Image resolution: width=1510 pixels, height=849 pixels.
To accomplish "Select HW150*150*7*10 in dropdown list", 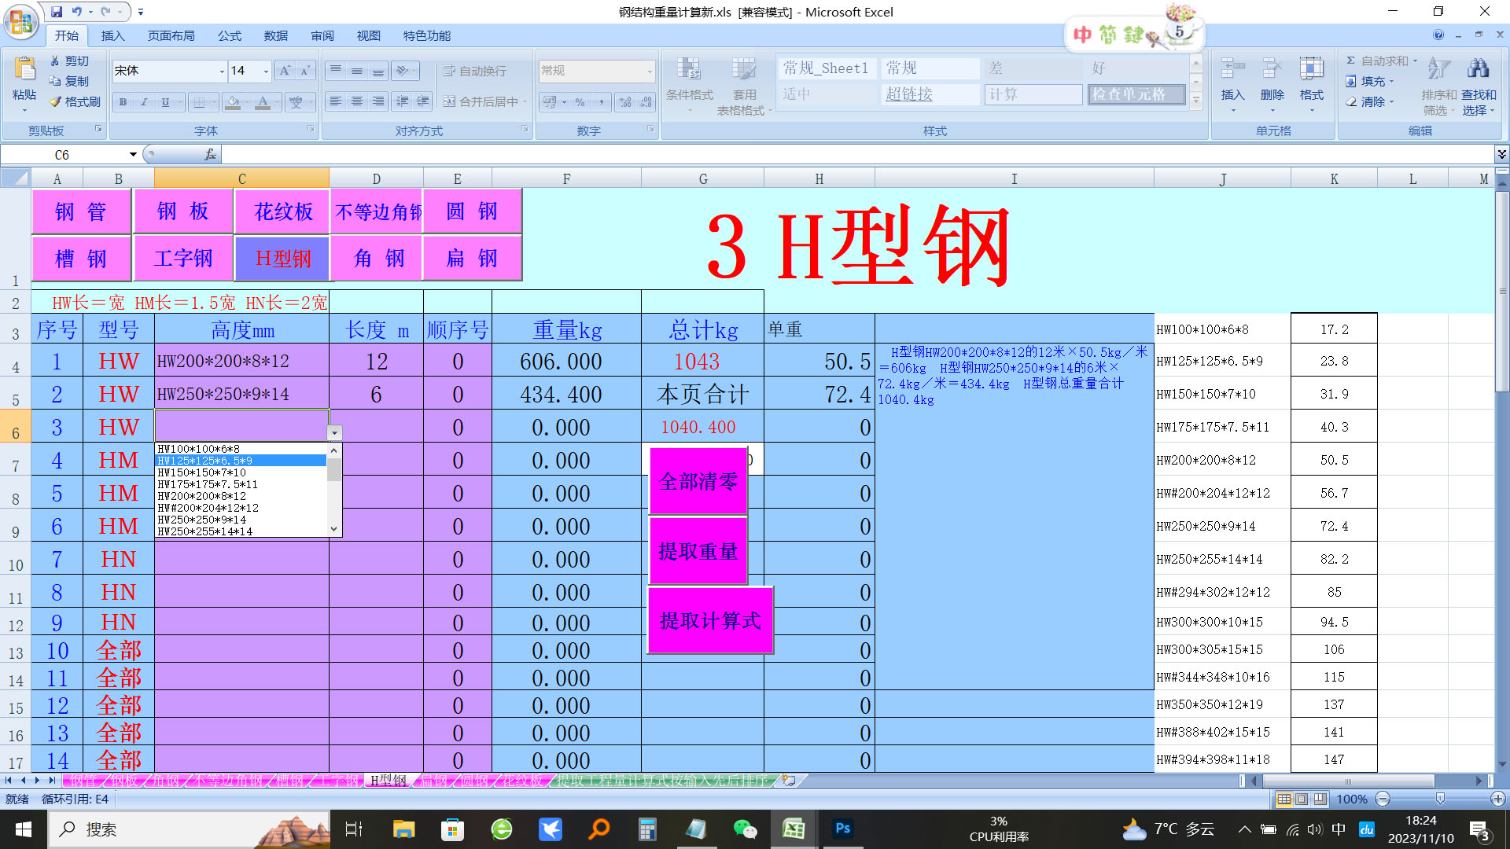I will 241,472.
